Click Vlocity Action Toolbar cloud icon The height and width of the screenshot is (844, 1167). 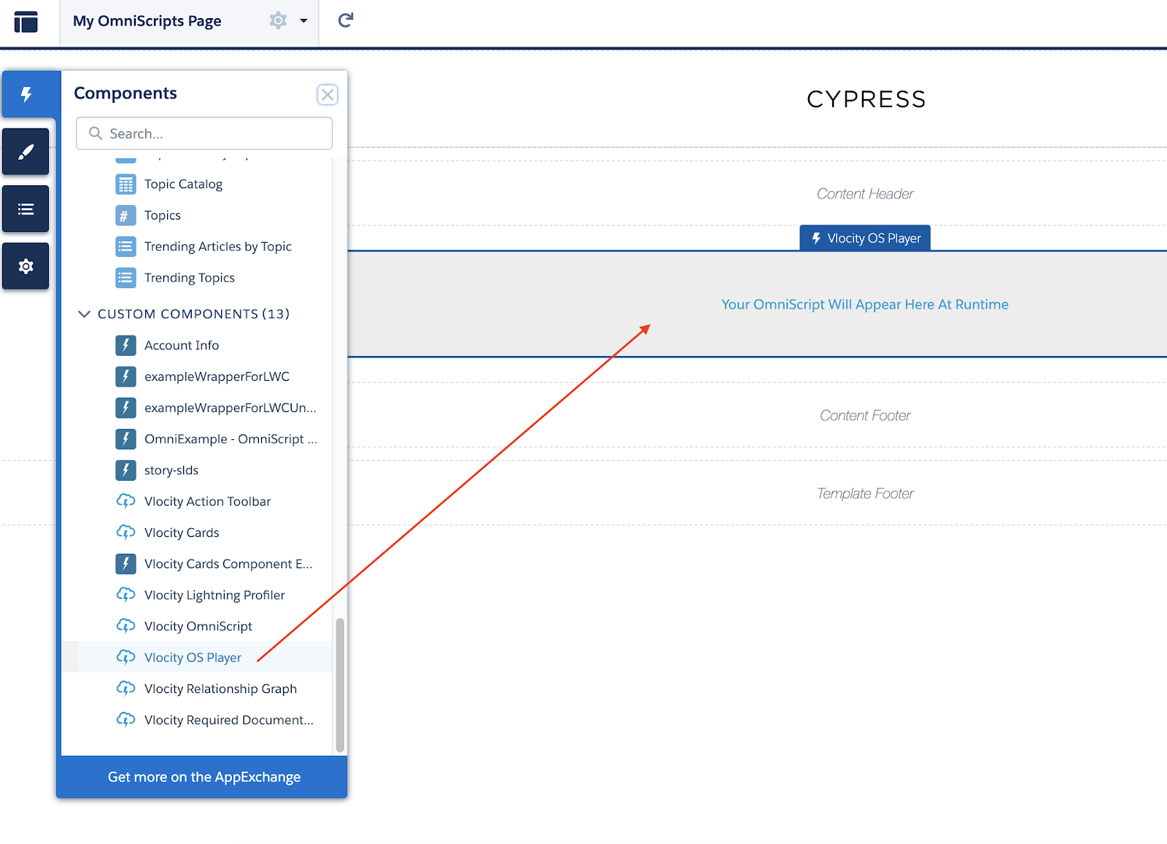tap(125, 502)
